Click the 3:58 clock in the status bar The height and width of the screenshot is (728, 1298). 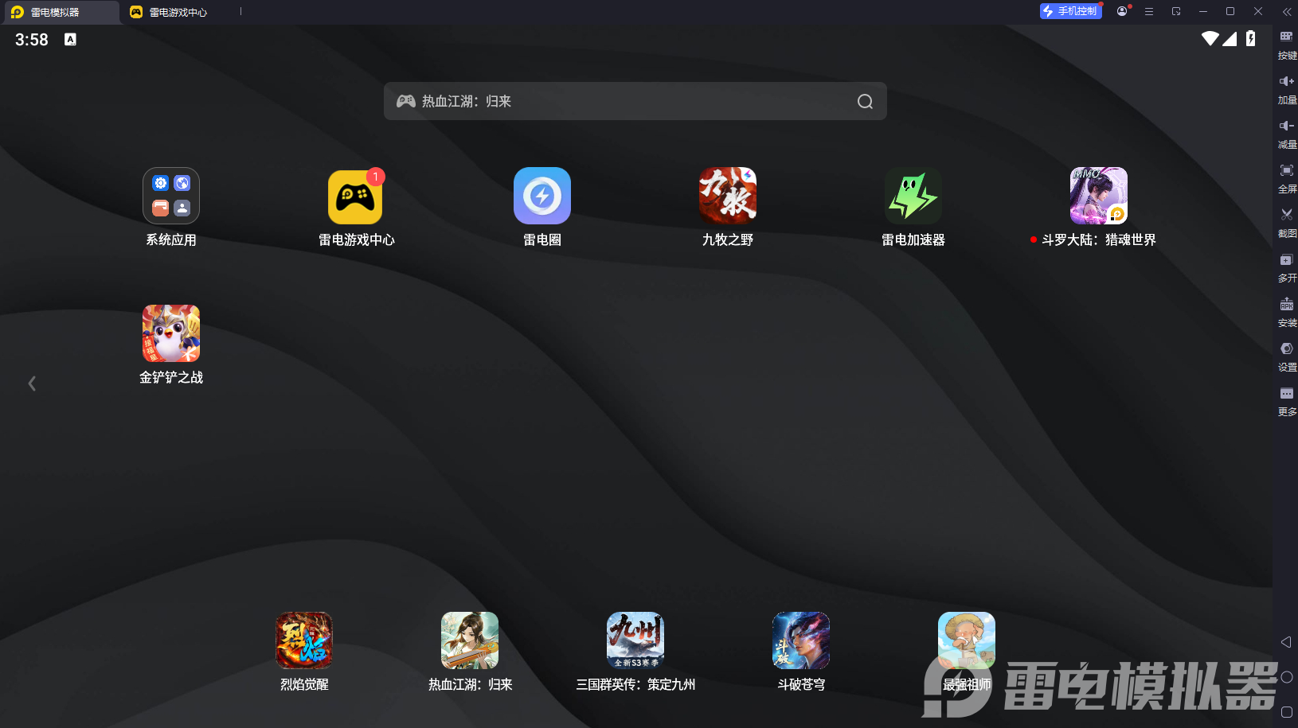click(x=32, y=40)
